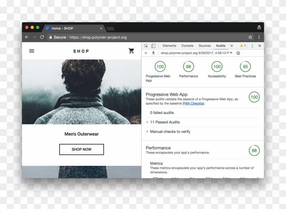Bookmark page with the star icon
Image resolution: width=286 pixels, height=209 pixels.
pos(250,37)
